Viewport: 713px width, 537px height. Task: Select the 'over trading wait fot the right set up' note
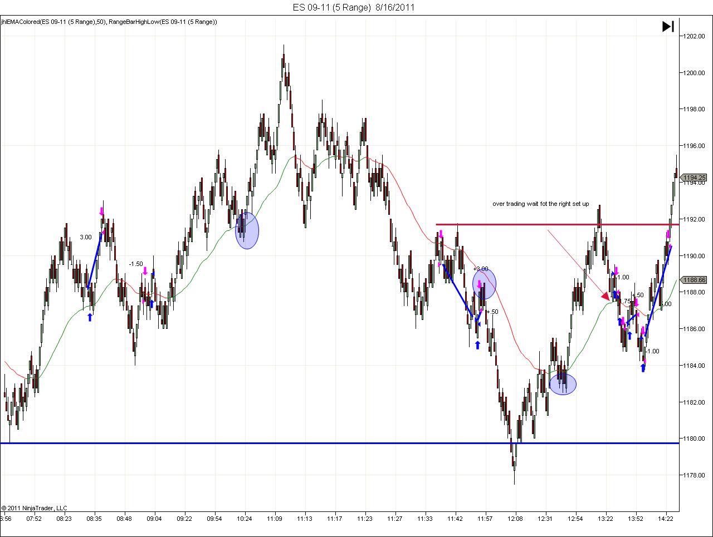point(540,204)
